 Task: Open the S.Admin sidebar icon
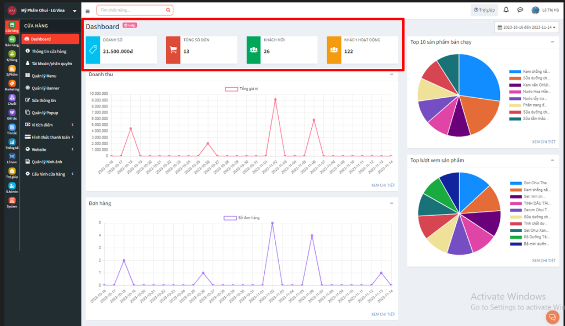click(x=12, y=188)
